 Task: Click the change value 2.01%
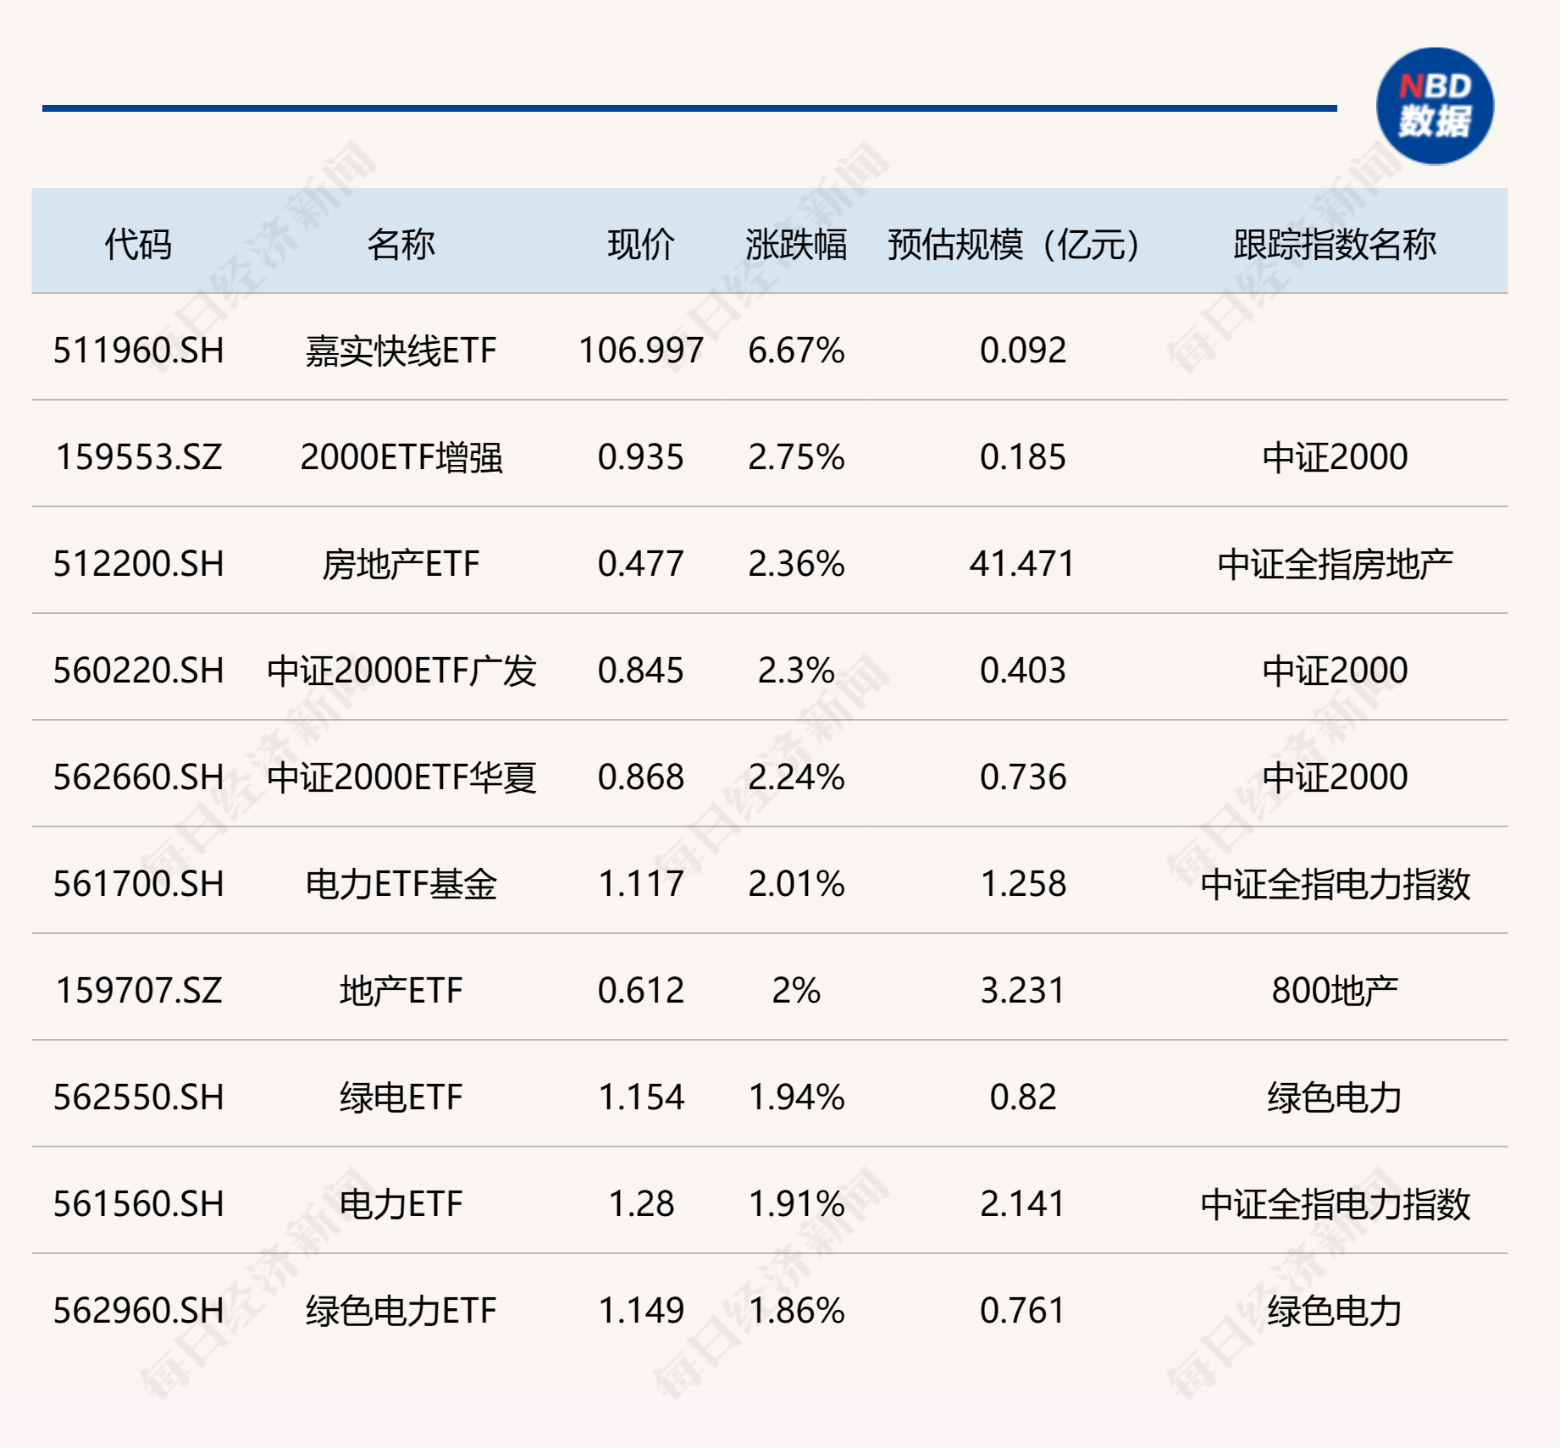(796, 884)
